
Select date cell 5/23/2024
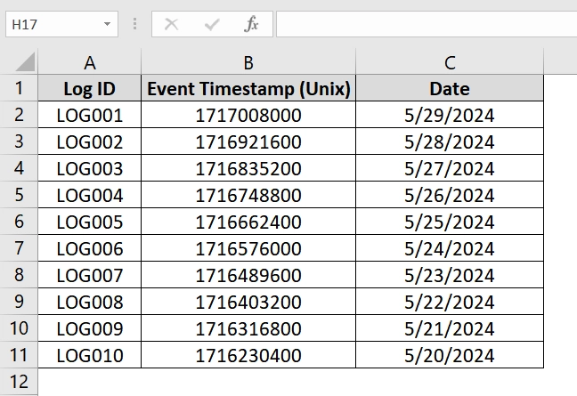450,275
